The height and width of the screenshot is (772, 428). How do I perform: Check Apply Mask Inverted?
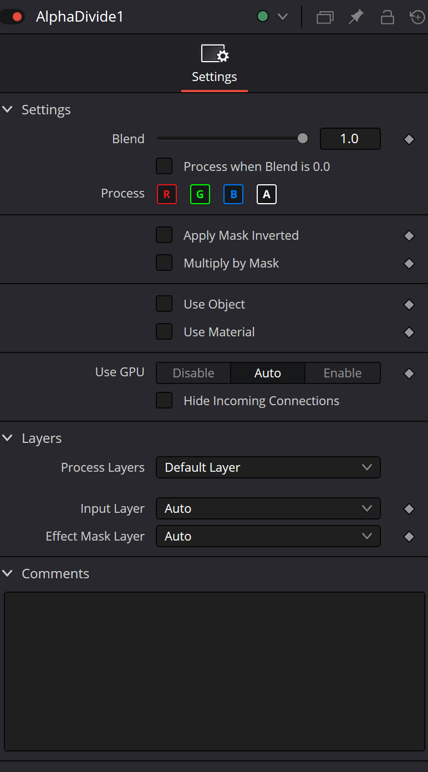point(164,235)
